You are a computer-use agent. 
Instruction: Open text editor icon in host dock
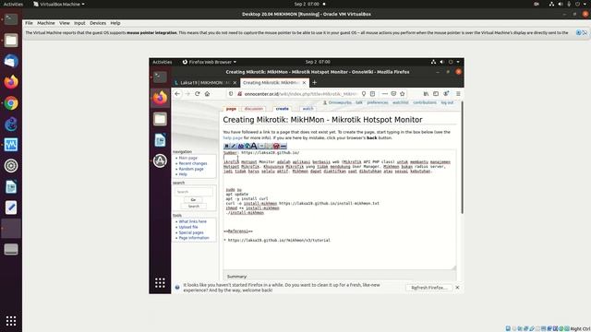[11, 207]
